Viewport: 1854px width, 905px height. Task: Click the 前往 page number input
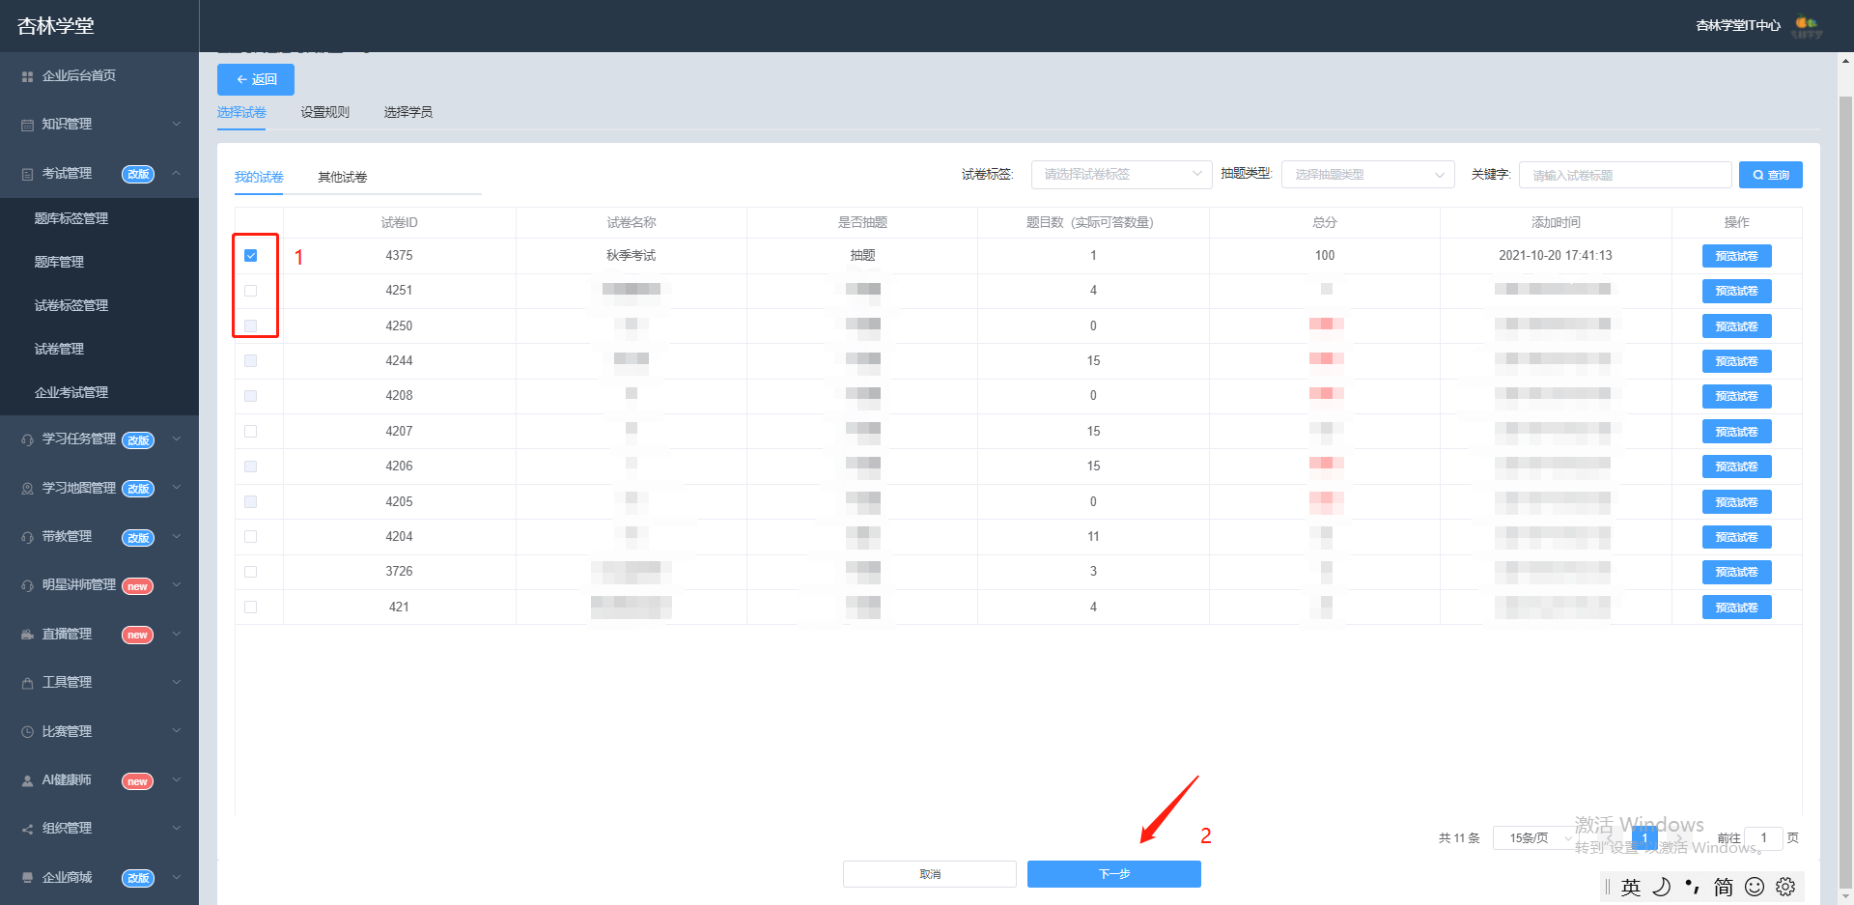coord(1764,838)
